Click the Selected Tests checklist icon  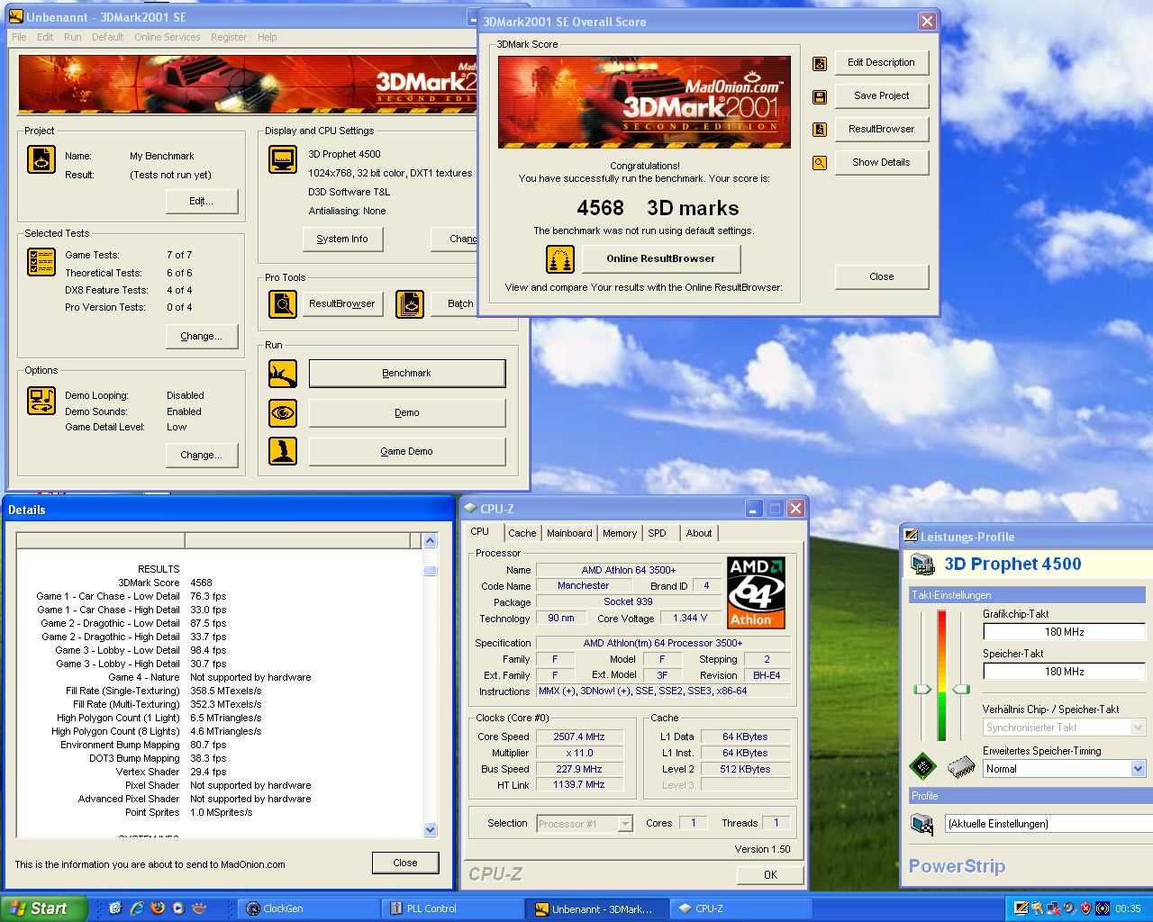[41, 261]
